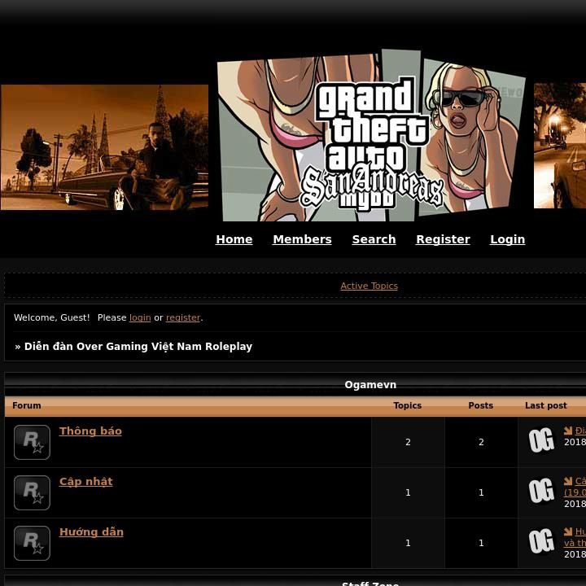Viewport: 586px width, 586px height.
Task: View Active Topics
Action: [x=369, y=286]
